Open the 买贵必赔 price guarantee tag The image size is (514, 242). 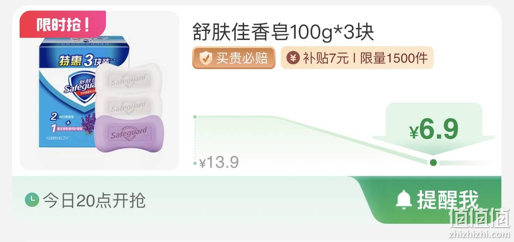234,58
